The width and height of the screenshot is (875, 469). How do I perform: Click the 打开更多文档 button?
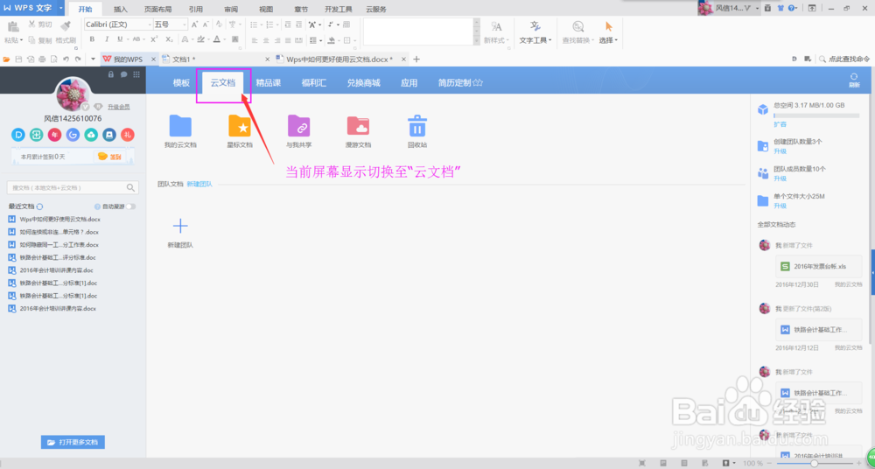coord(73,442)
